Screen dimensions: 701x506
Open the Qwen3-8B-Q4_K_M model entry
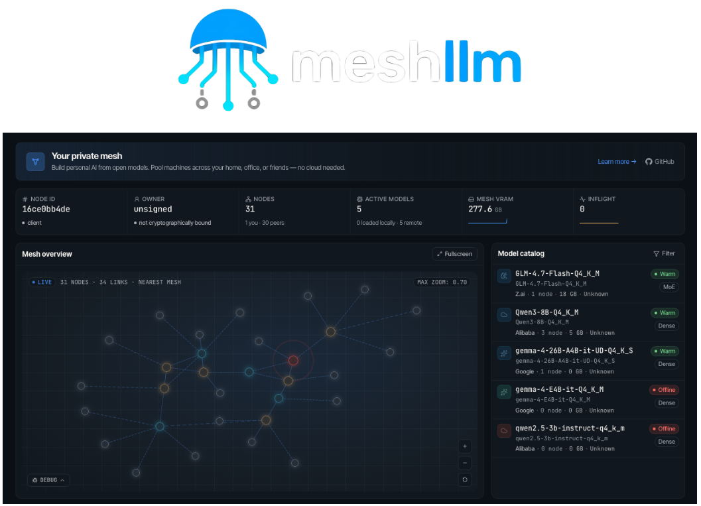tap(588, 322)
